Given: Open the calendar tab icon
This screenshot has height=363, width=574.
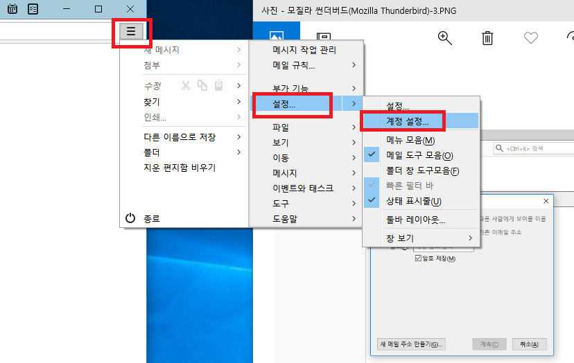Looking at the screenshot, I should pos(12,9).
